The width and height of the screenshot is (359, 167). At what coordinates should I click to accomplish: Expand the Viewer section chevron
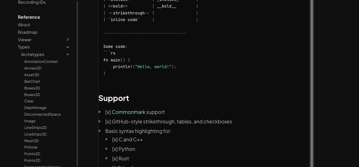coord(67,40)
